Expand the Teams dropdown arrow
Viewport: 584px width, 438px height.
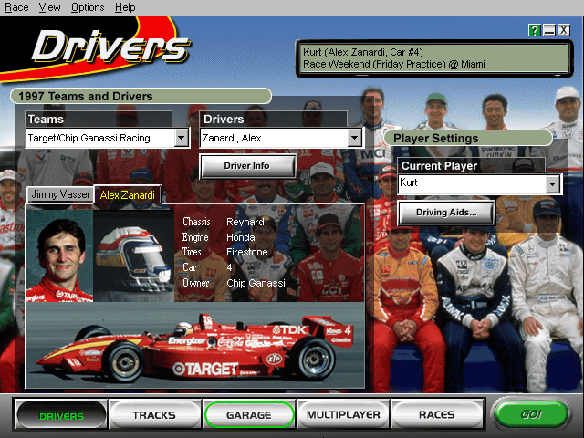click(181, 138)
